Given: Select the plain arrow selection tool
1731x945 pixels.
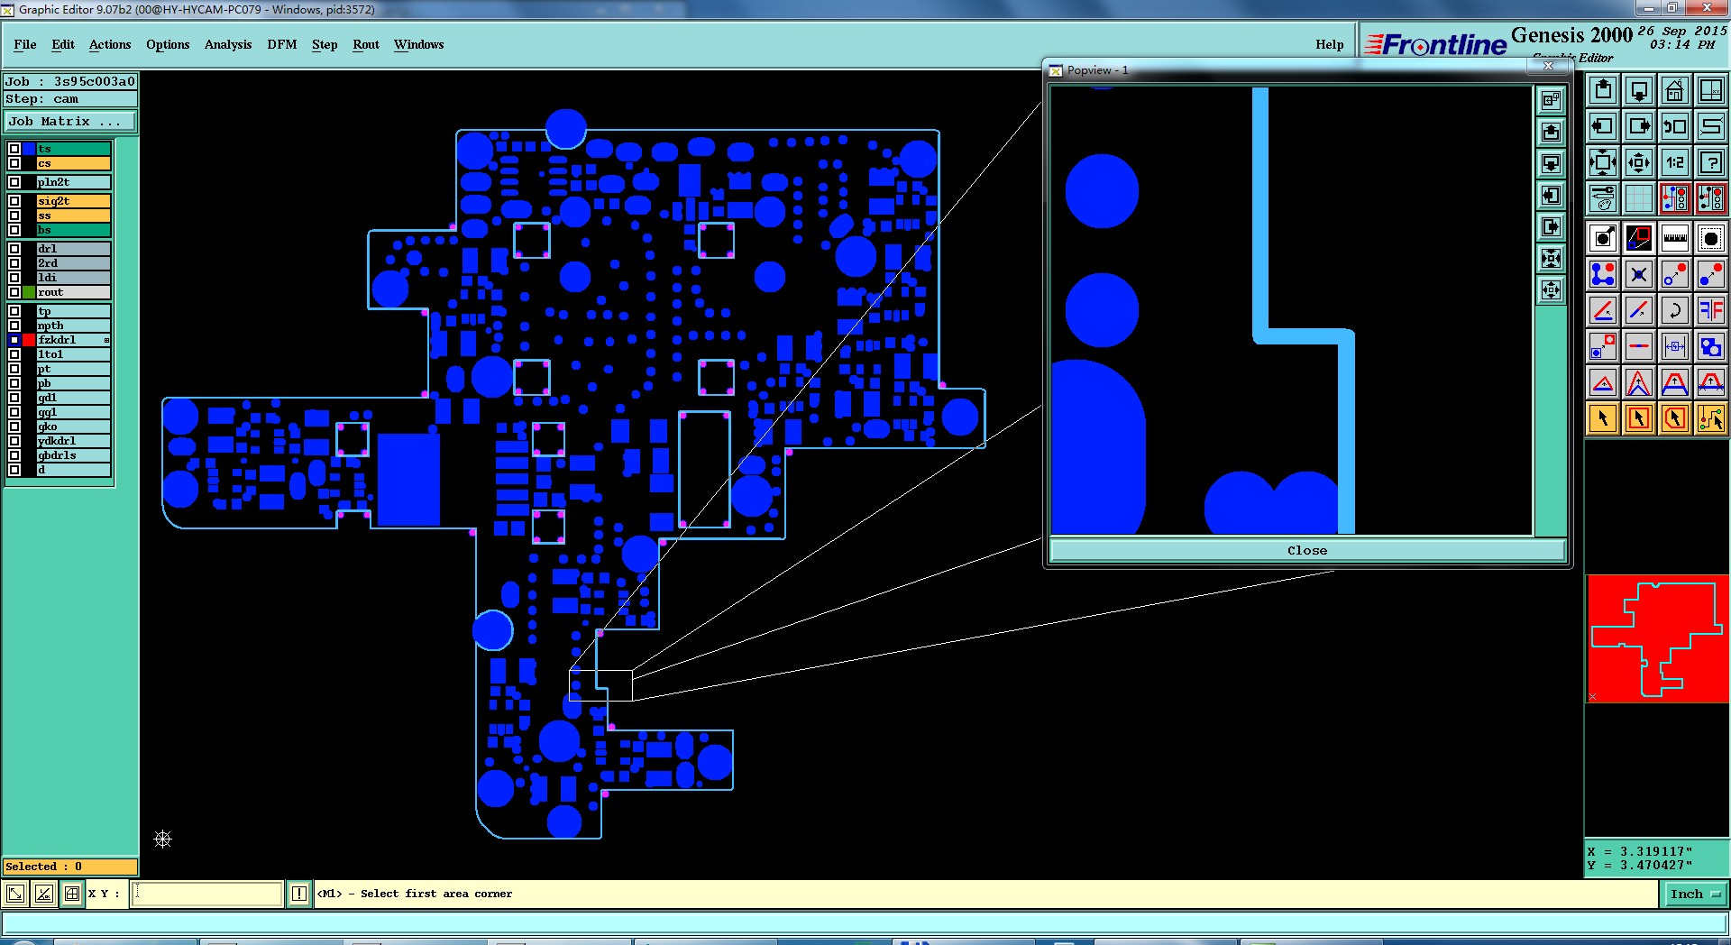Looking at the screenshot, I should point(1603,418).
